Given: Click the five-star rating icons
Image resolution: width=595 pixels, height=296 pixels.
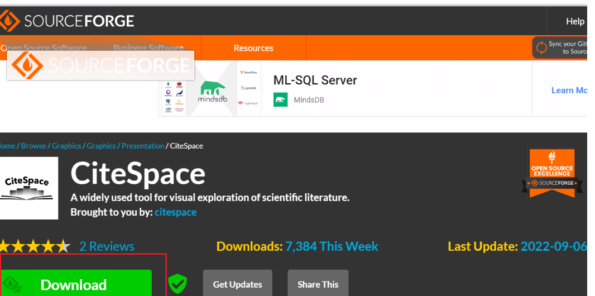Looking at the screenshot, I should (35, 246).
